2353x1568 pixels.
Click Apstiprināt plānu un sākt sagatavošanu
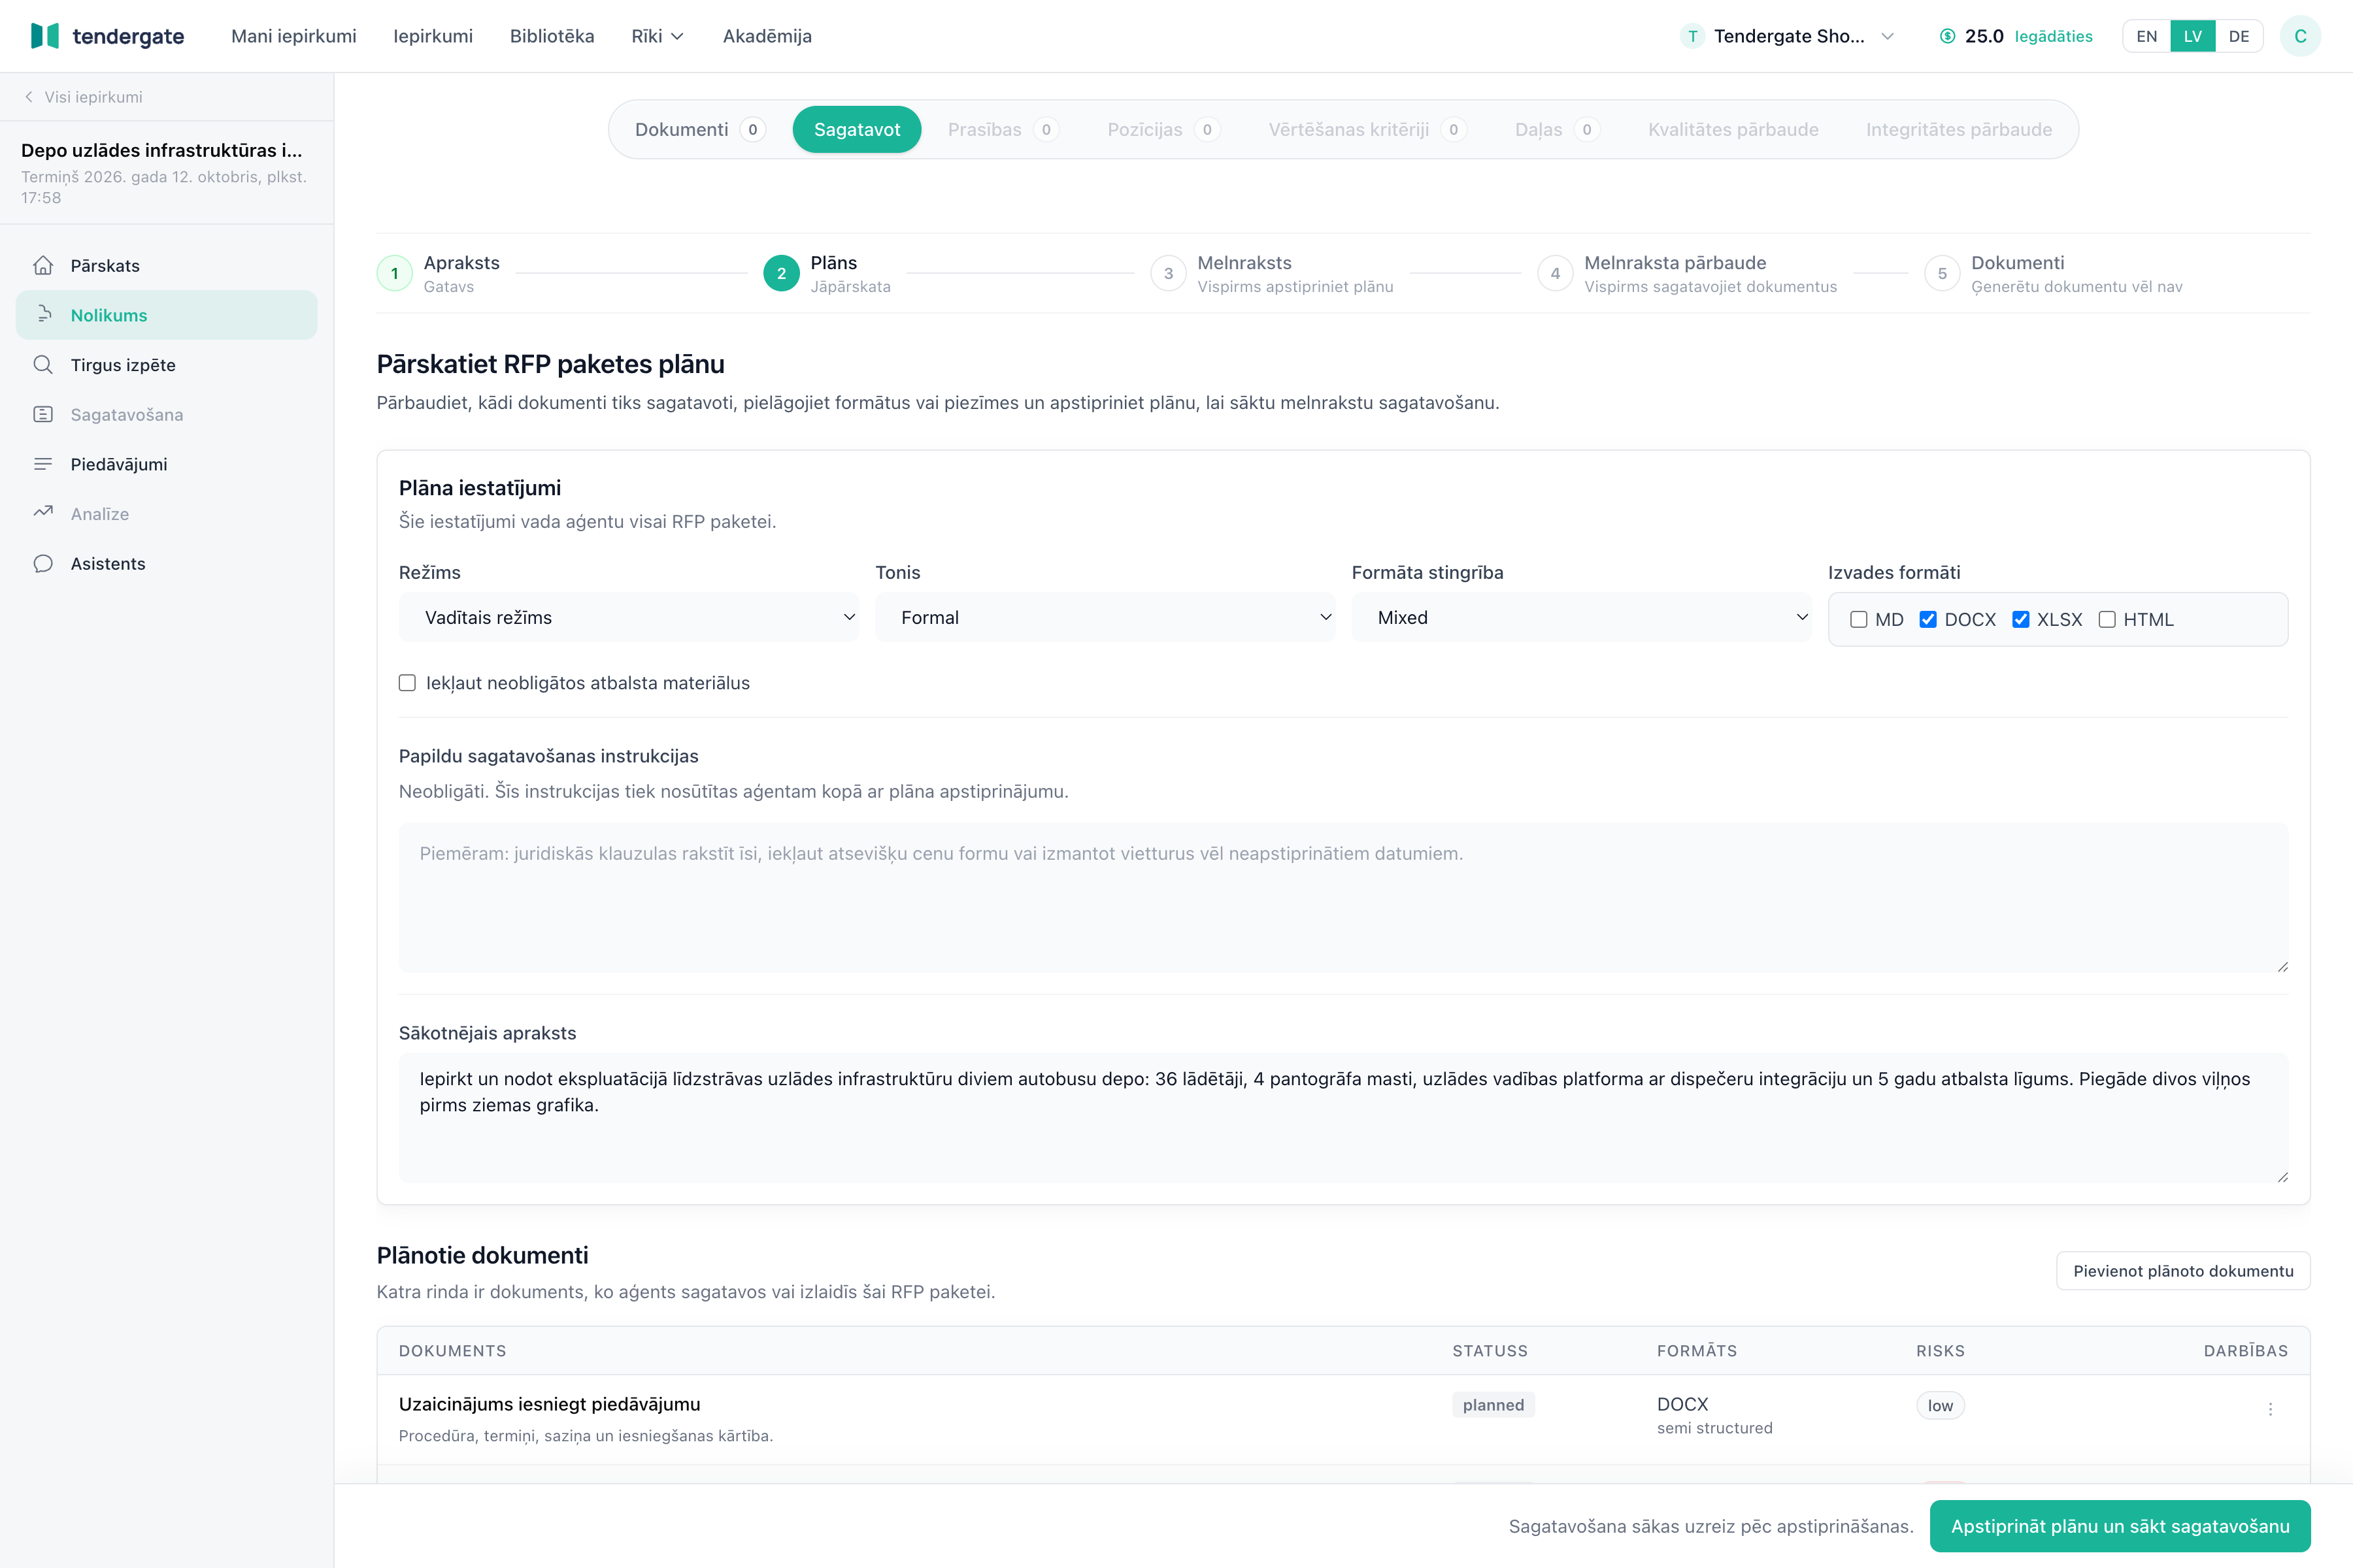2119,1526
